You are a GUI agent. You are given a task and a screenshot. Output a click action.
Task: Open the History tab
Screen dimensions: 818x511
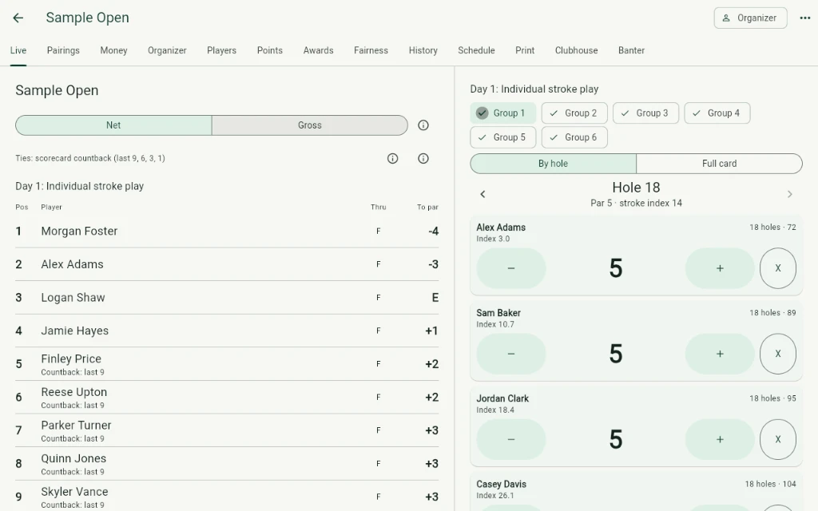point(423,50)
